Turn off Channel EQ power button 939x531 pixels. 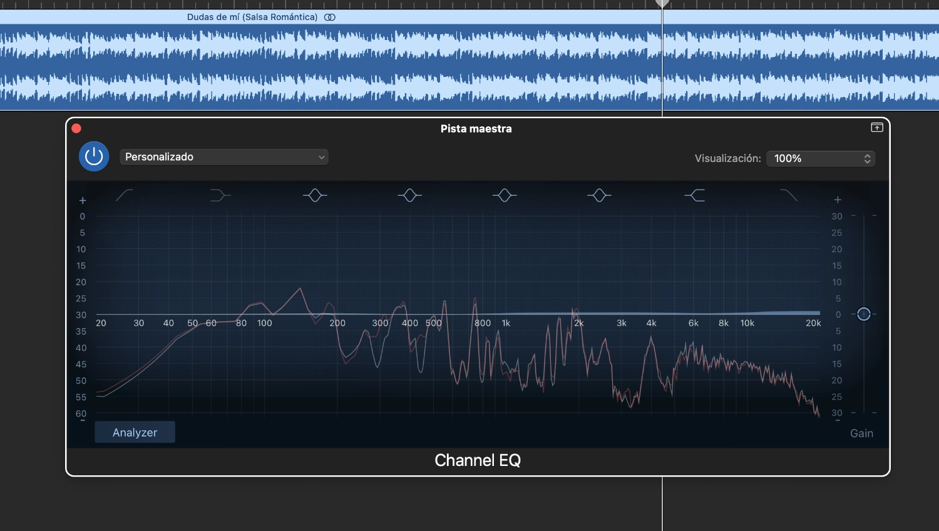point(94,156)
